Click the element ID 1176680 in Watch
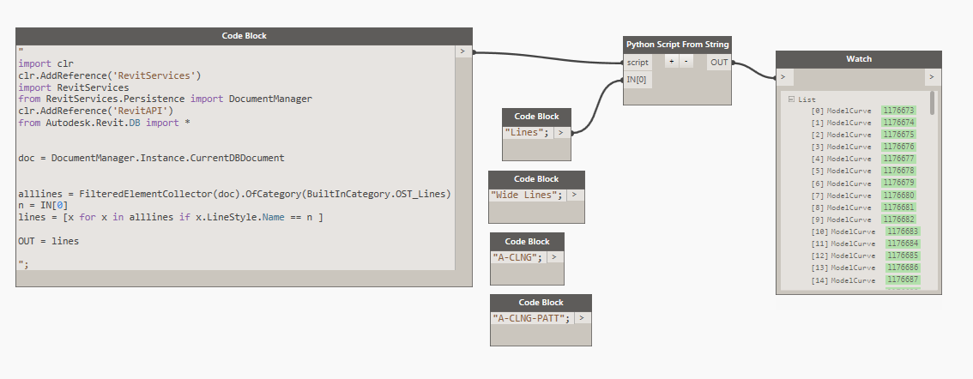The image size is (973, 379). pos(898,196)
